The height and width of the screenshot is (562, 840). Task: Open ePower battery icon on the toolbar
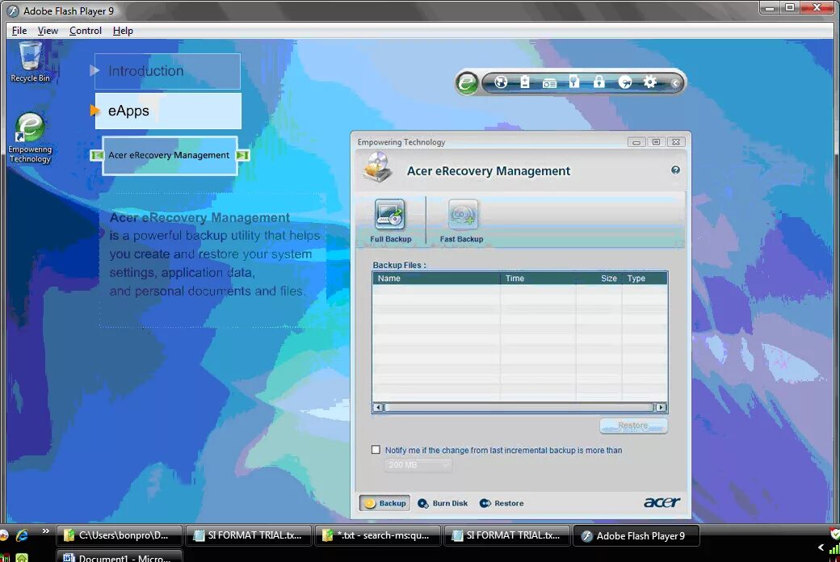click(525, 82)
